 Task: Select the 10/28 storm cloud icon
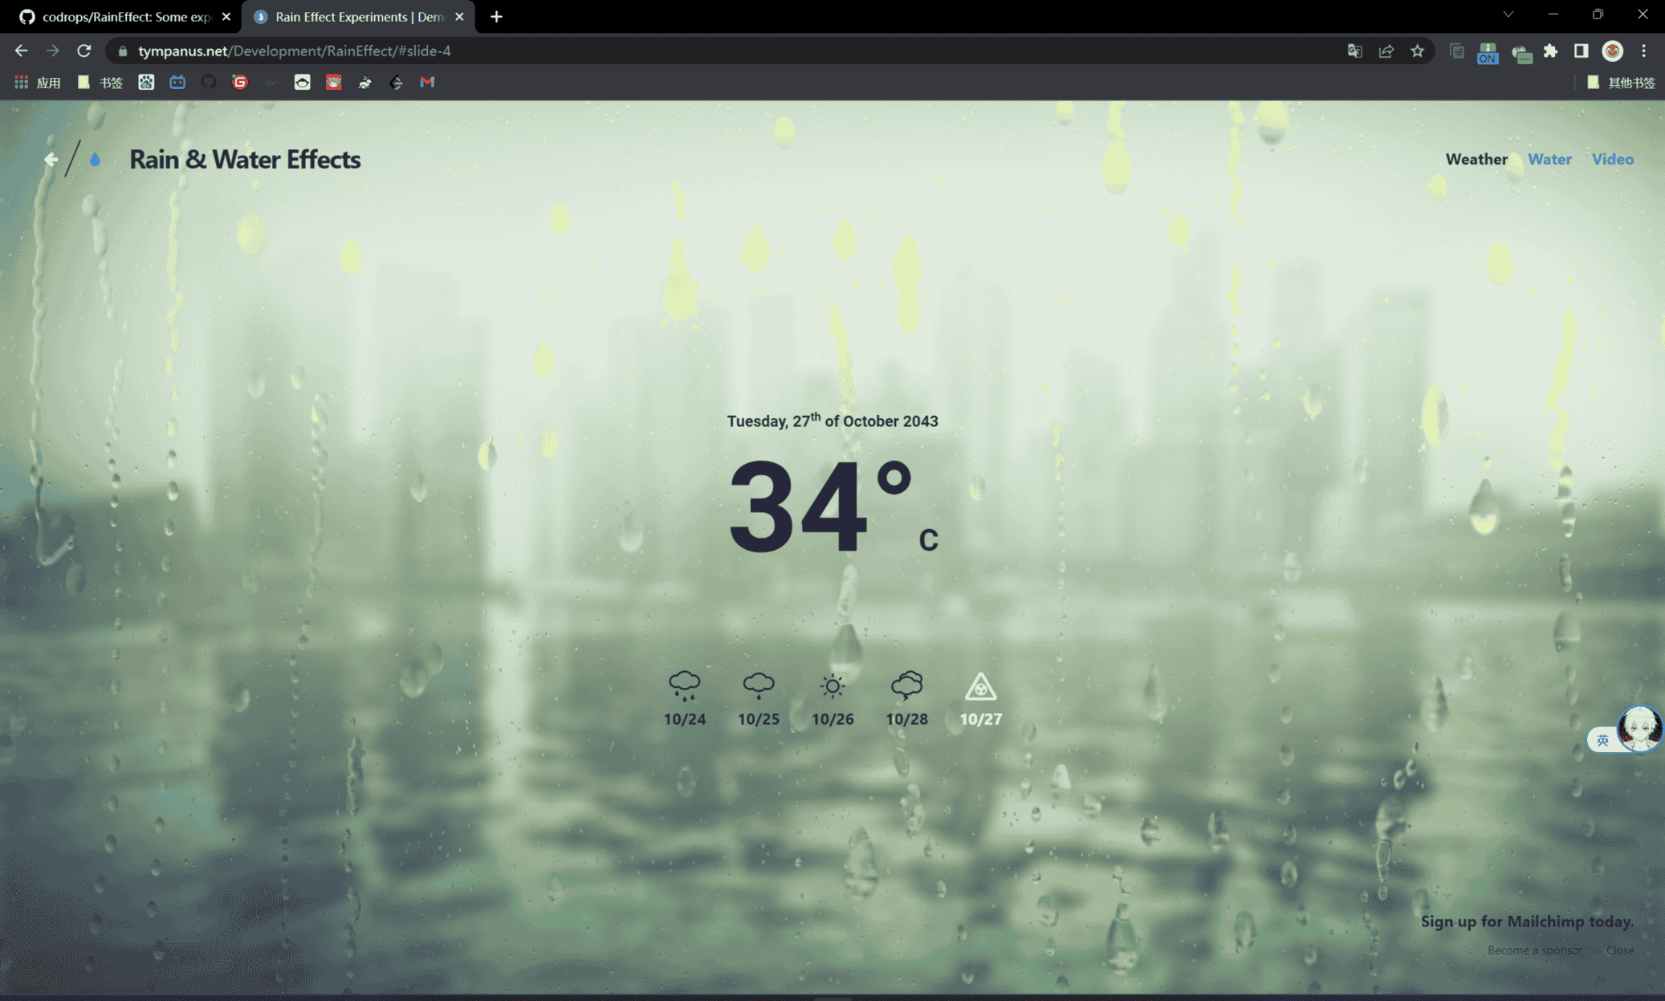906,686
